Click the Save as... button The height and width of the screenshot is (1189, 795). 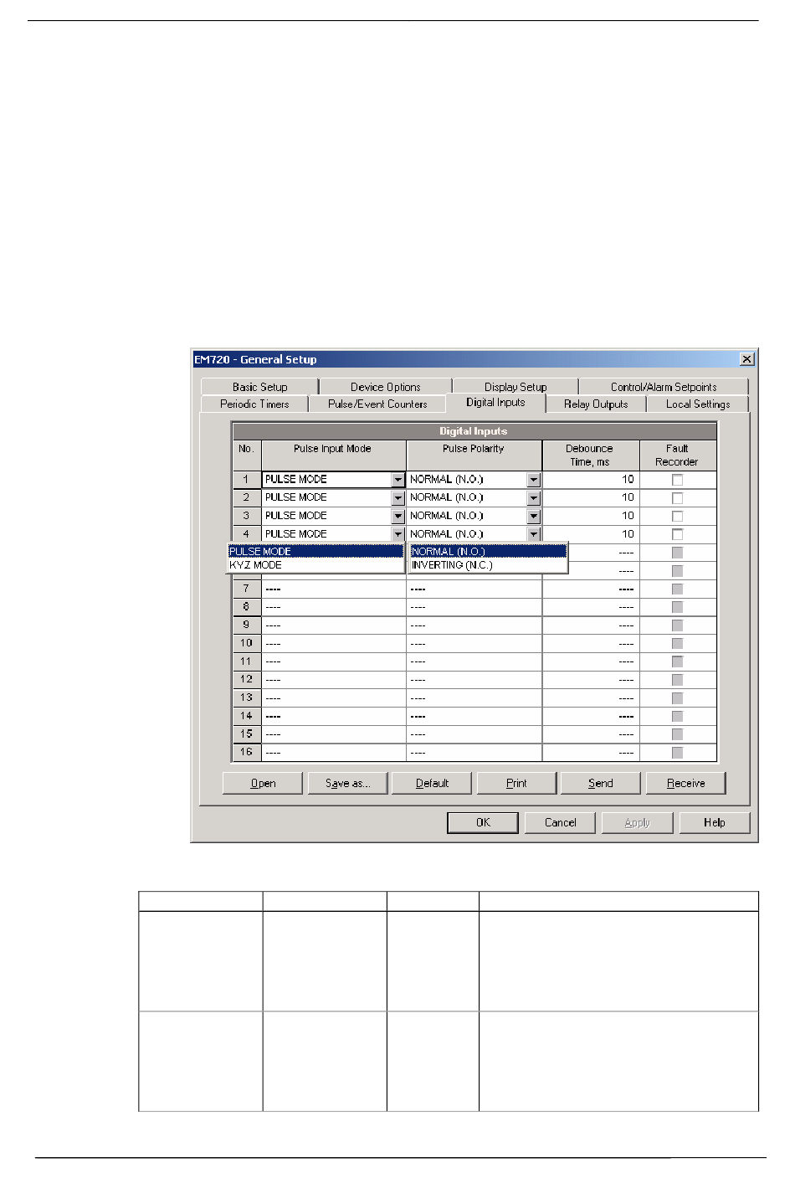tap(347, 783)
